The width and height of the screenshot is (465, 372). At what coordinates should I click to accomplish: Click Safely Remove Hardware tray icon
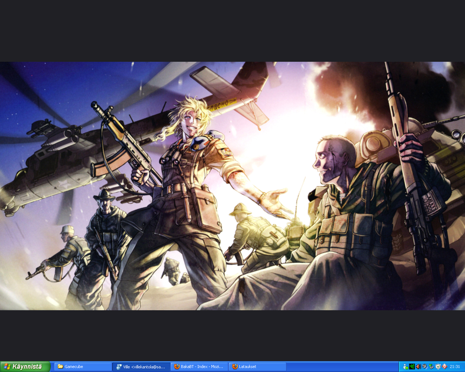pyautogui.click(x=431, y=367)
